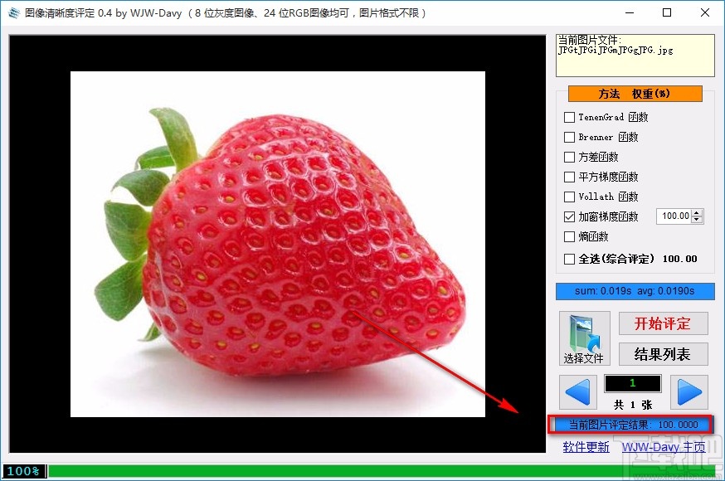Screen dimensions: 725x481
Task: Click the sum/avg timing bar
Action: 635,291
